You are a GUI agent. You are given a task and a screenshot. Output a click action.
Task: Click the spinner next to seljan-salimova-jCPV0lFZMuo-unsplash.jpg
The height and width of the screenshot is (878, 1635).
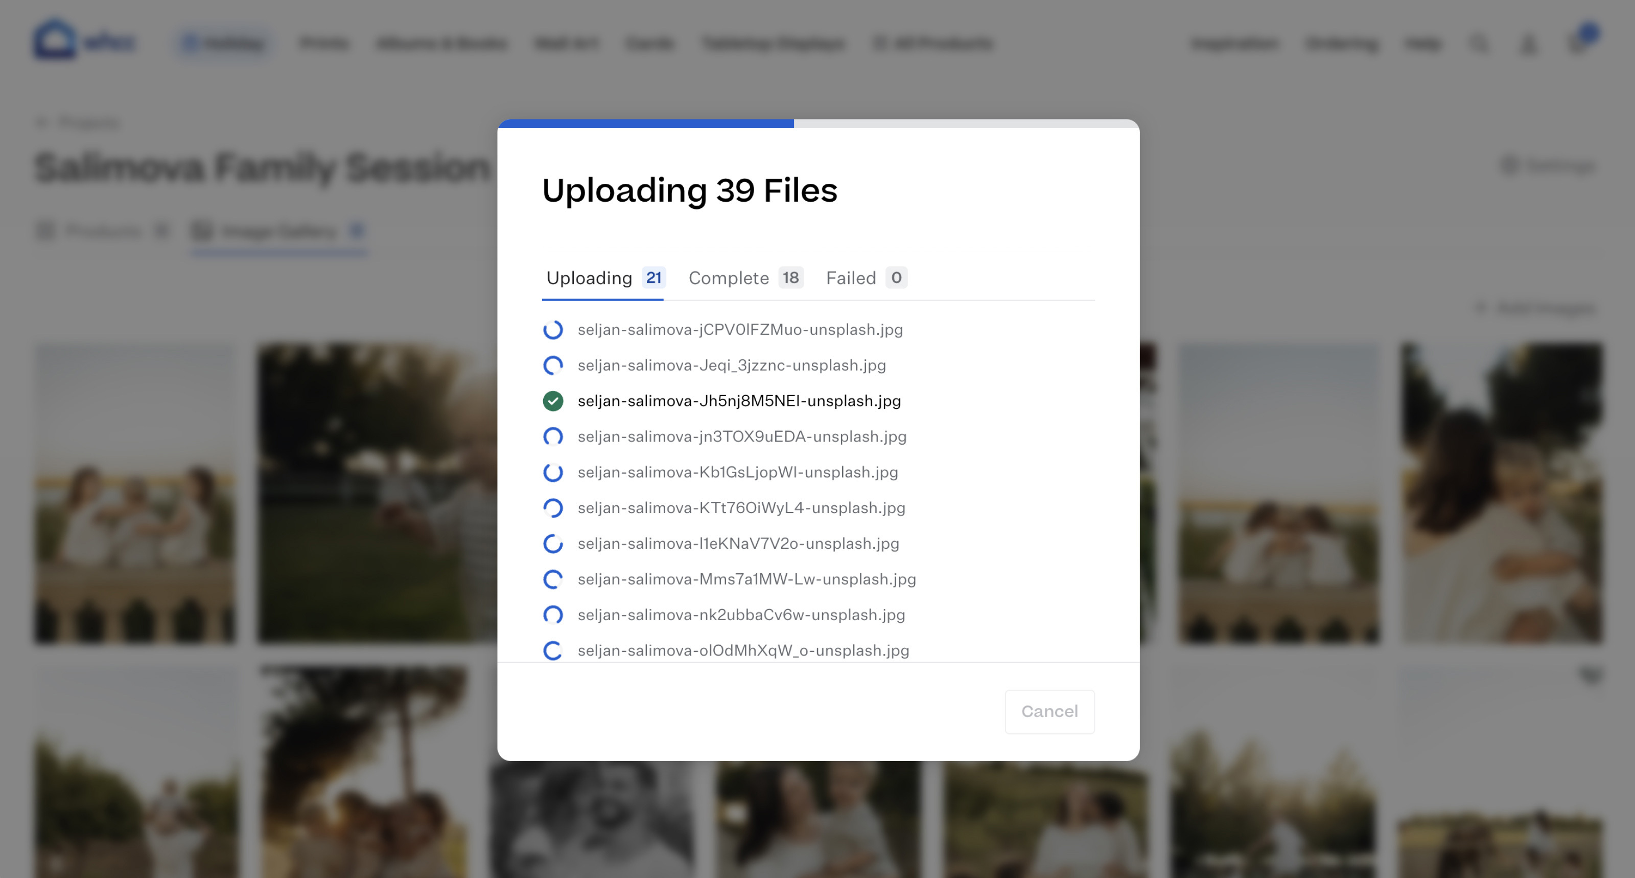[553, 330]
